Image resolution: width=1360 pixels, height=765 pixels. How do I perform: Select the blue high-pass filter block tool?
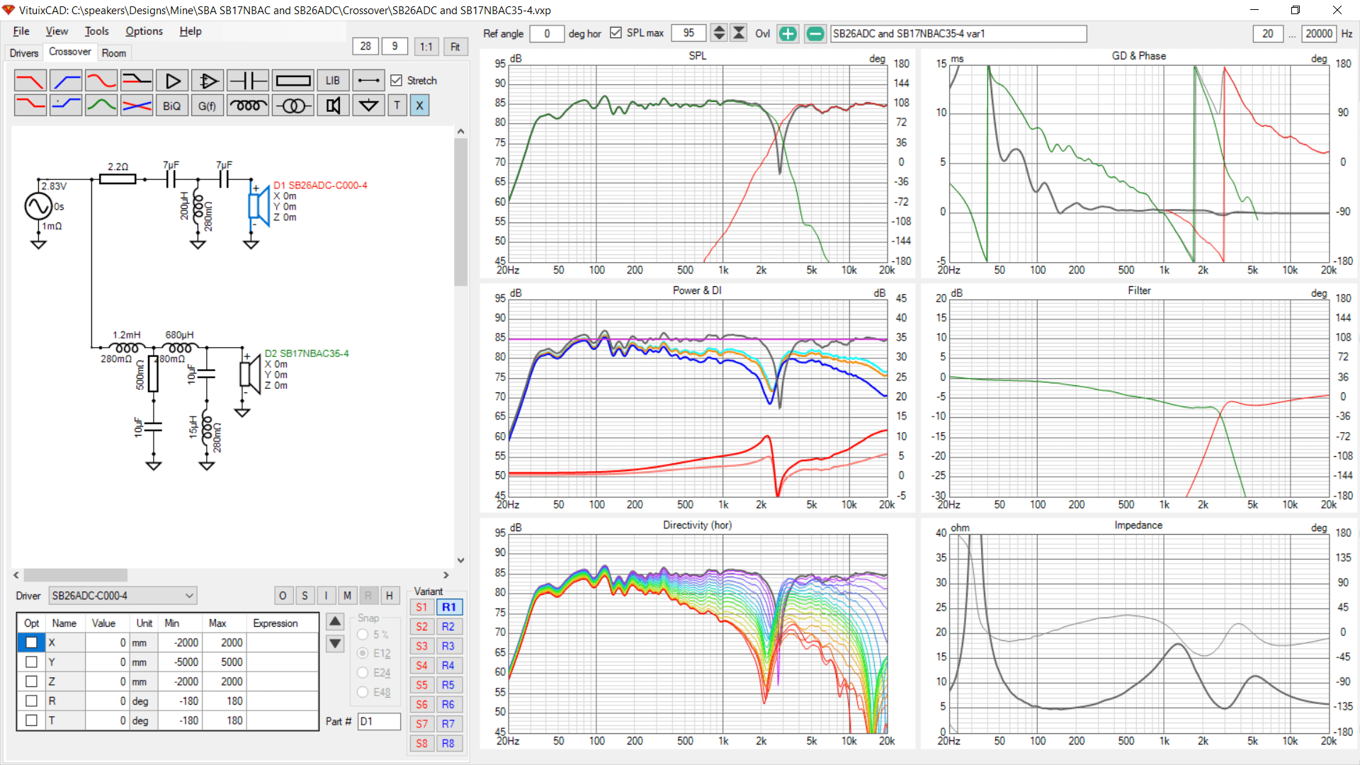[66, 81]
